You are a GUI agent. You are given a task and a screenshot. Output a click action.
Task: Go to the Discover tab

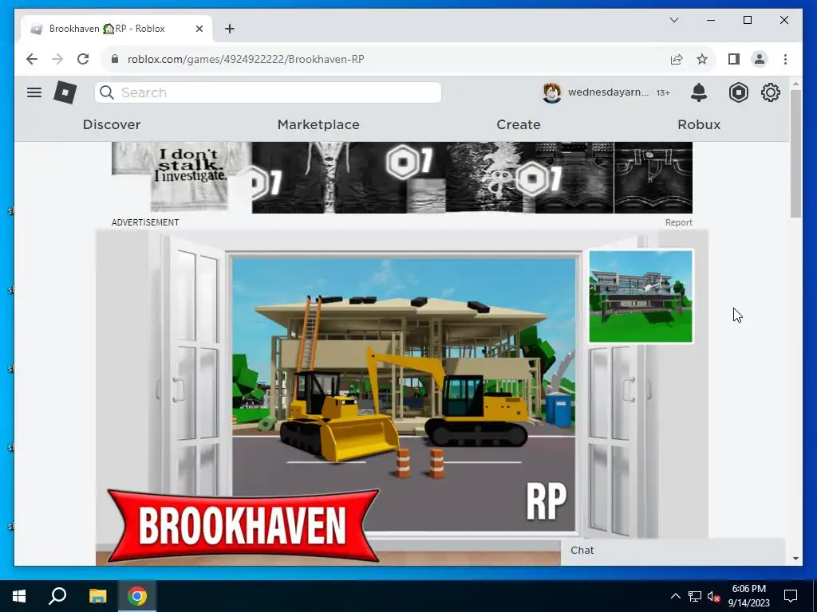(112, 124)
